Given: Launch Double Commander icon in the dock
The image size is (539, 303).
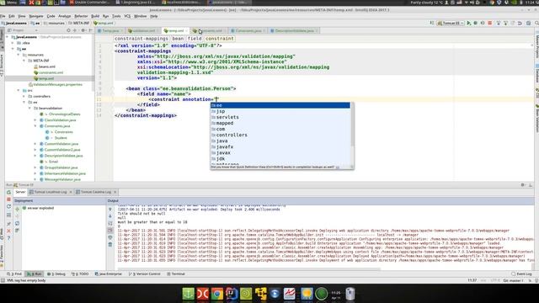Looking at the screenshot, I should point(202,294).
